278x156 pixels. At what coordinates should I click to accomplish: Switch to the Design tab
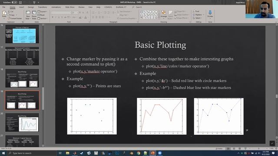(x=31, y=7)
